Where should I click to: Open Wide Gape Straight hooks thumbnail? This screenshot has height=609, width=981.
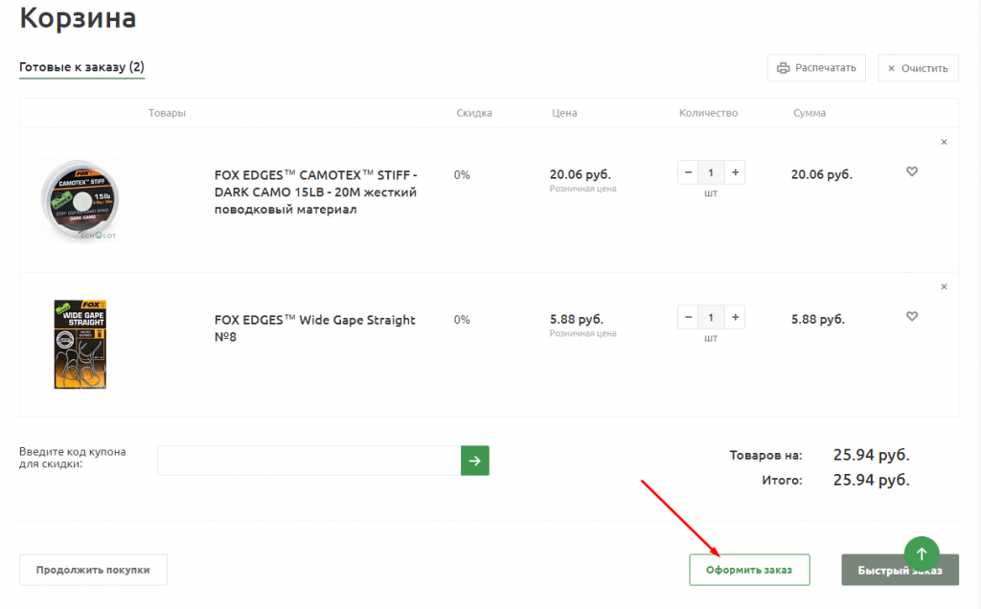tap(80, 345)
